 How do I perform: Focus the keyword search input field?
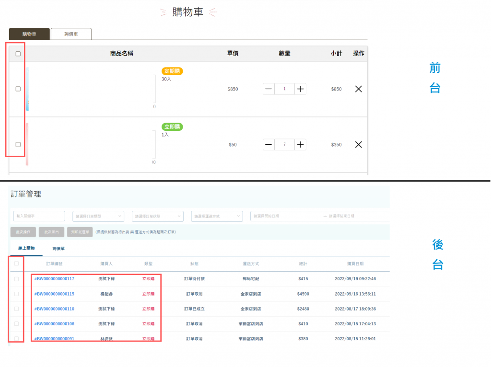coord(39,216)
